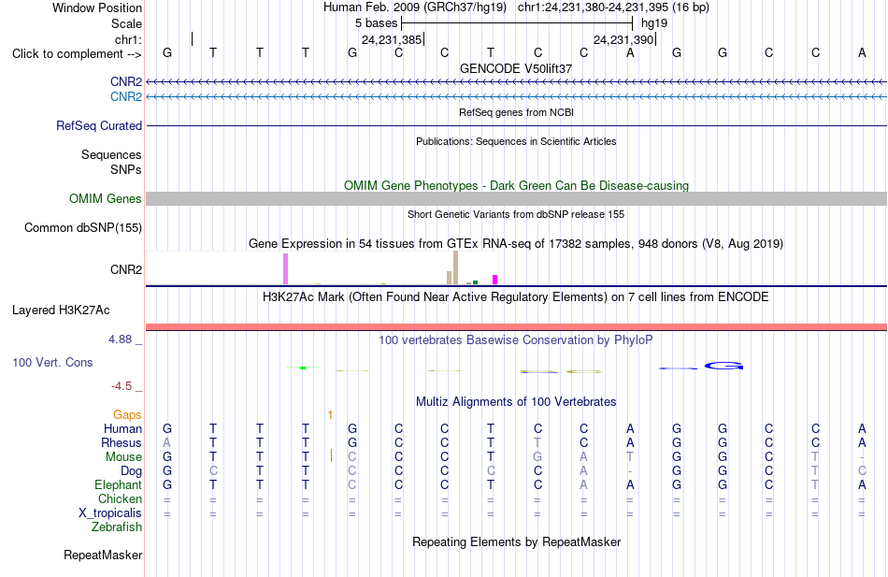Click the bright green PhyloP conservation mark
Viewport: 888px width, 577px height.
303,368
